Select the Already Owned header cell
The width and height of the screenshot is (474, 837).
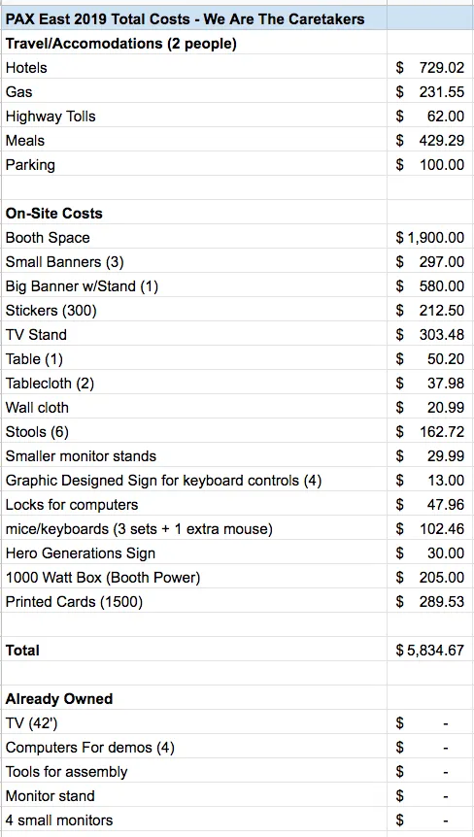point(193,699)
